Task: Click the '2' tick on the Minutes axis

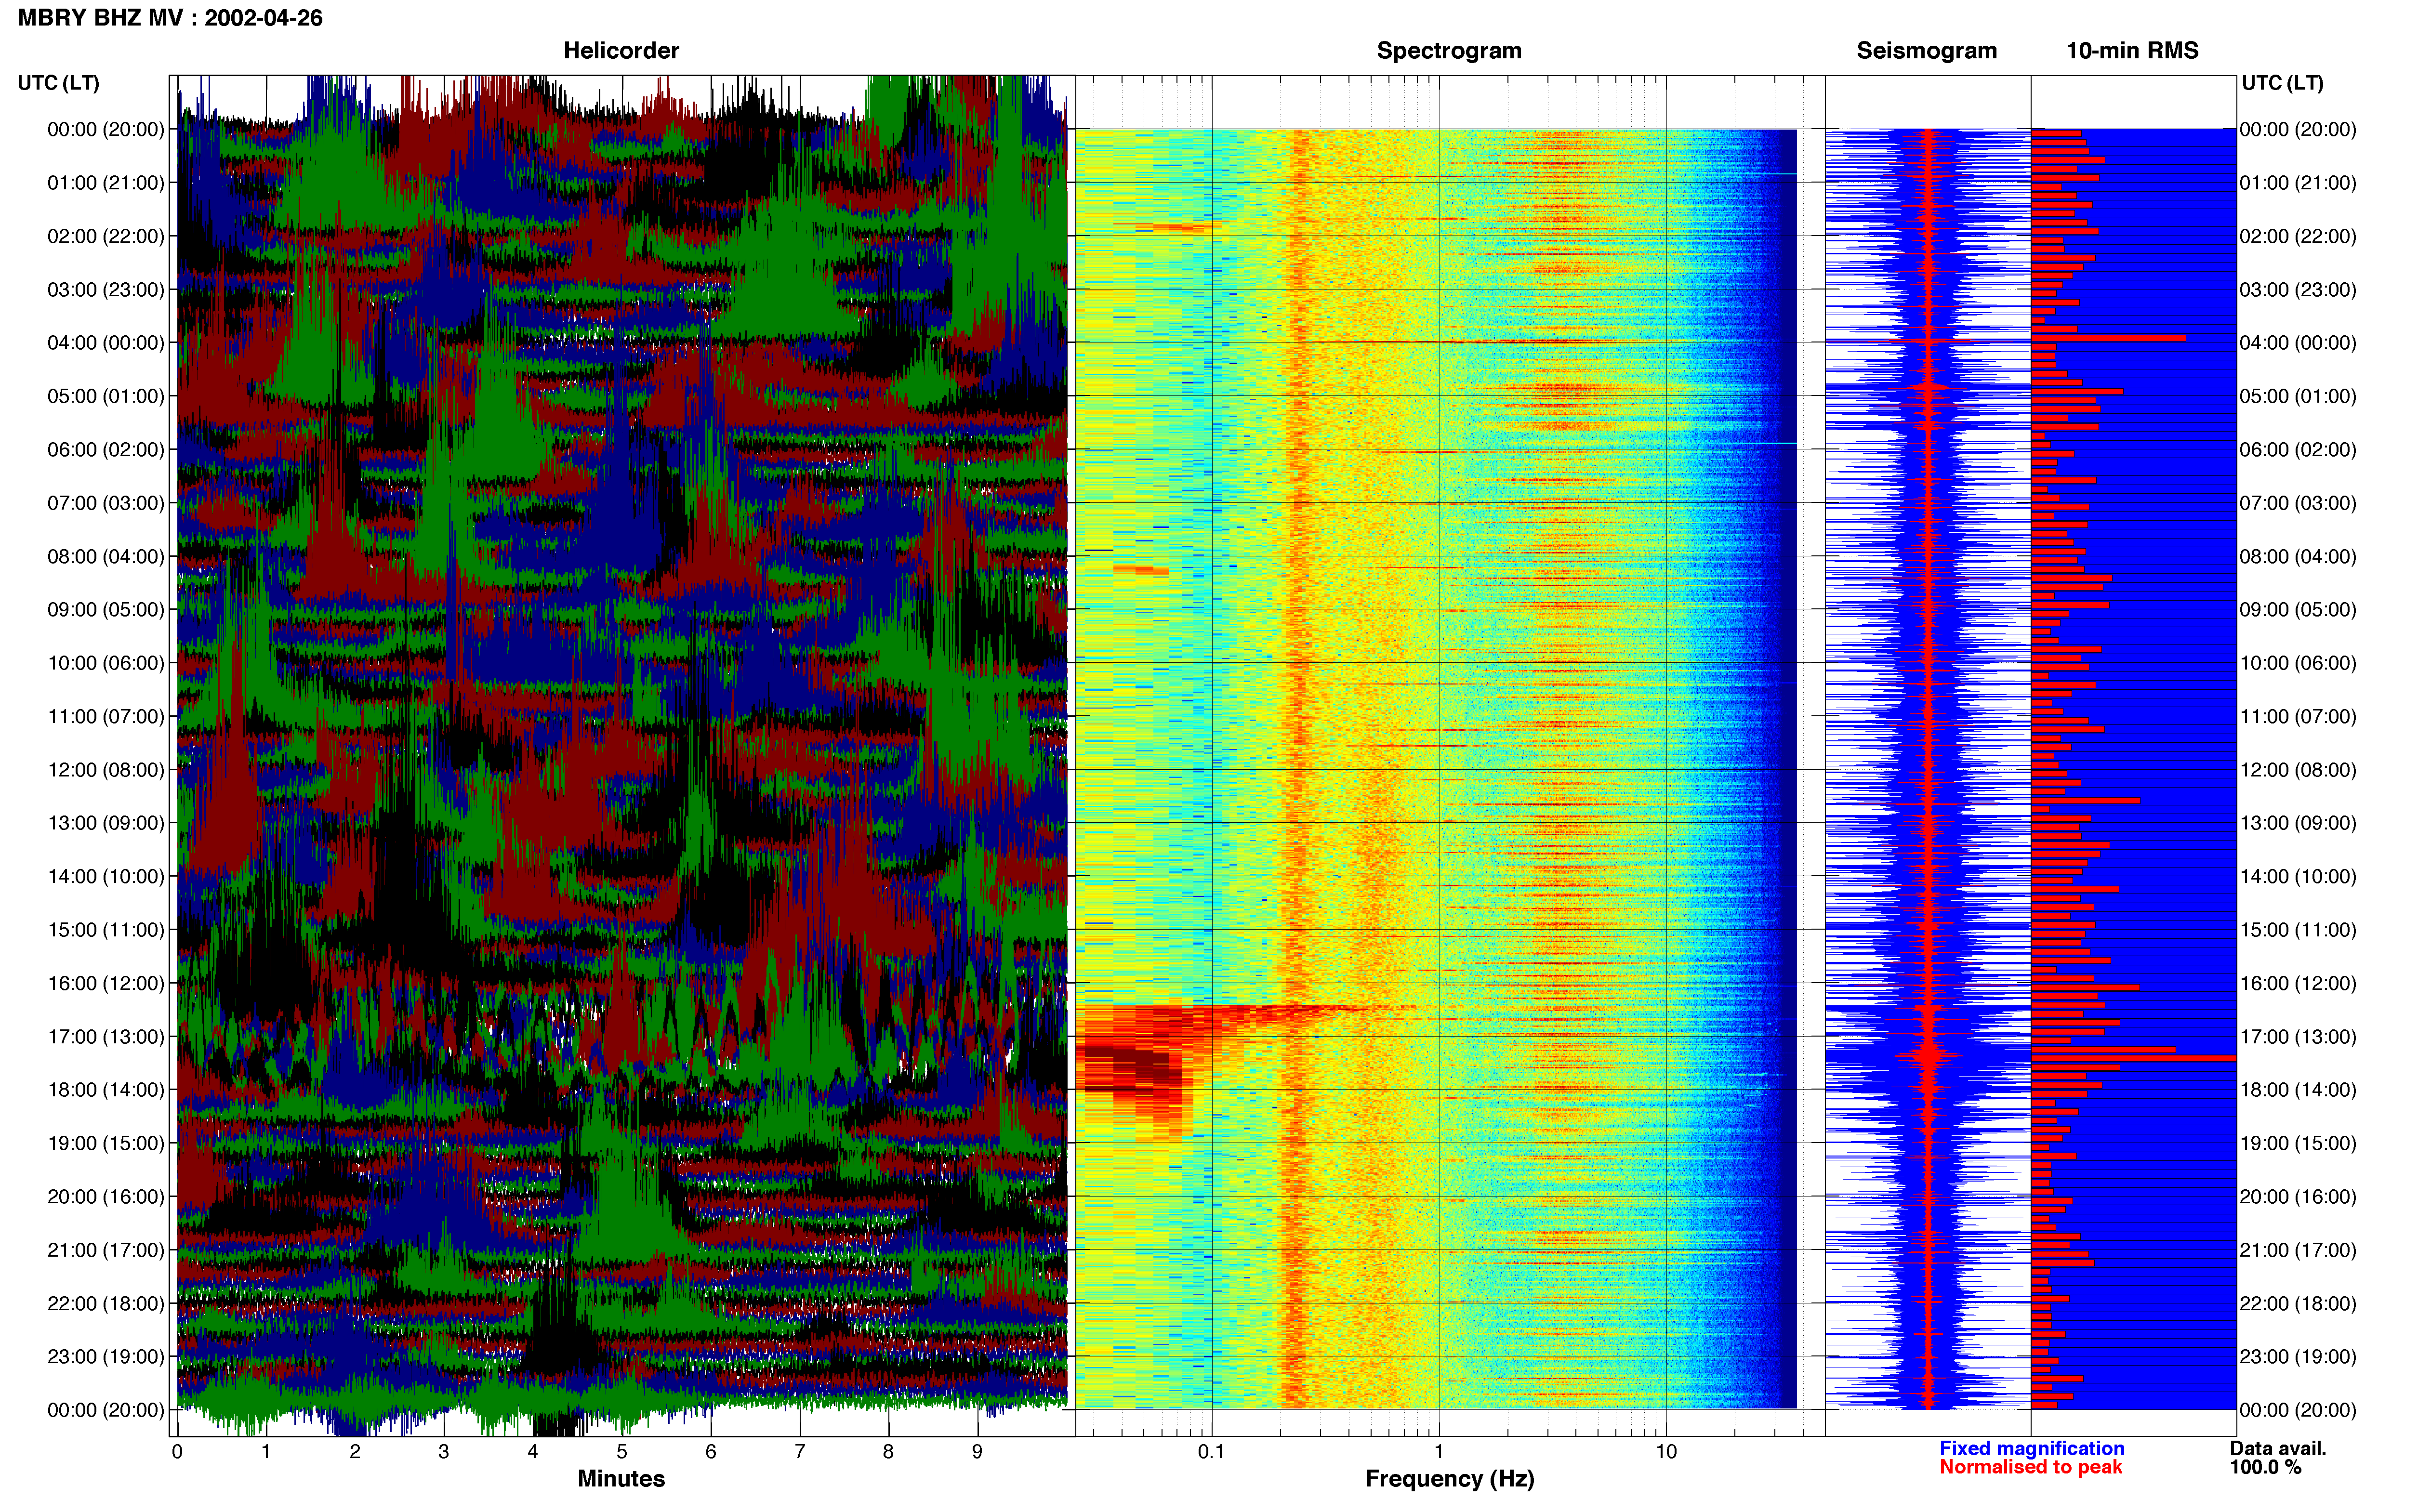Action: click(x=355, y=1452)
